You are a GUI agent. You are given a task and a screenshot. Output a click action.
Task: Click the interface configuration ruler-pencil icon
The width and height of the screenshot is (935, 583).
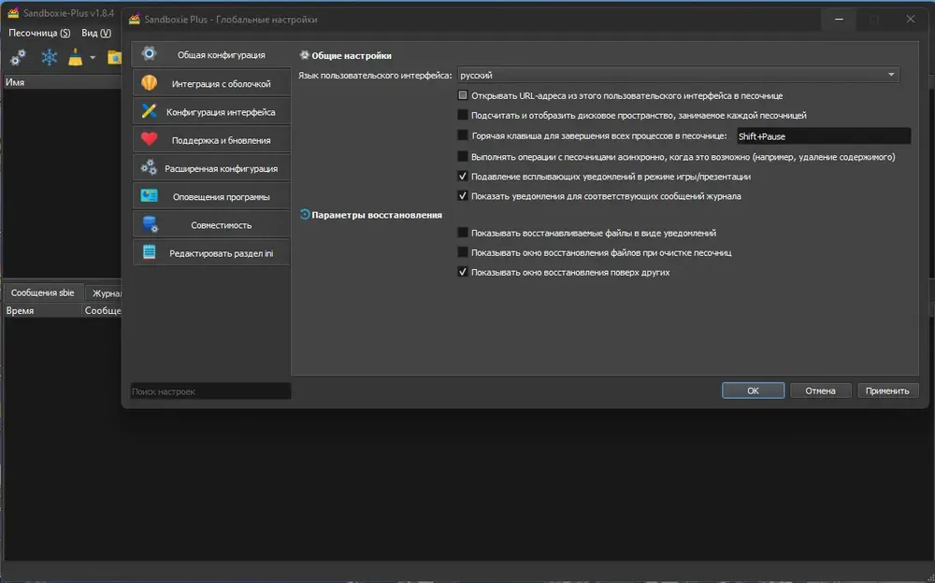click(149, 111)
